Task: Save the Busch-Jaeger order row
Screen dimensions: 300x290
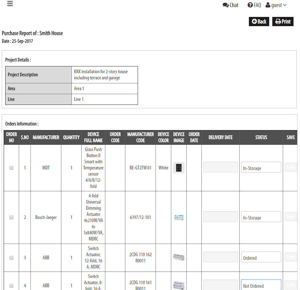Action: pyautogui.click(x=291, y=217)
